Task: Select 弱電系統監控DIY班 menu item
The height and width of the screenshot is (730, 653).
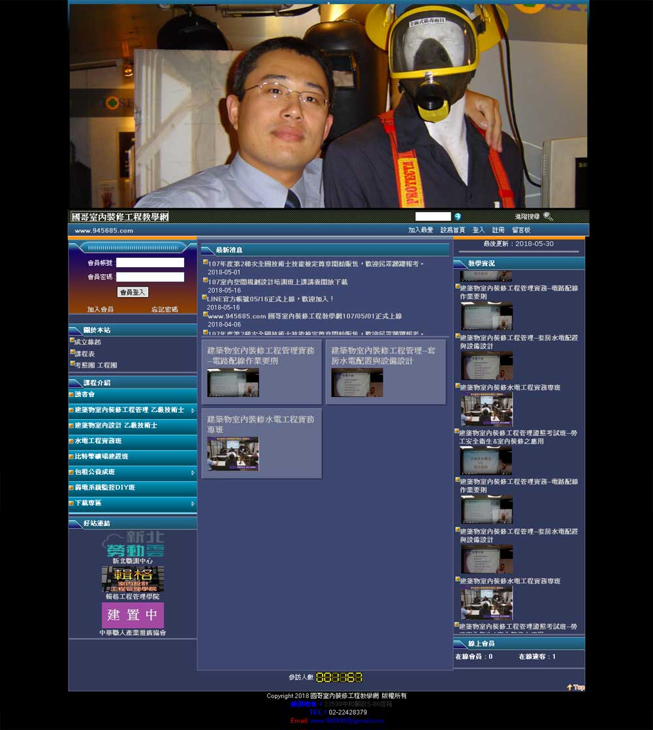Action: (133, 488)
